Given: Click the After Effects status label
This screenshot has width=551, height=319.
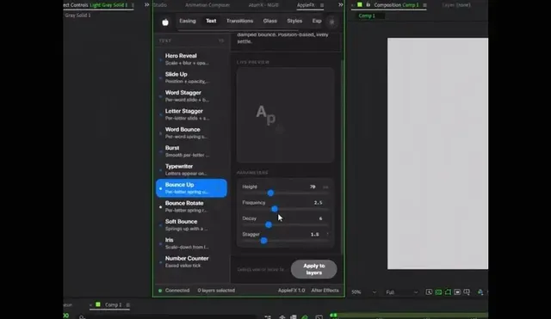Looking at the screenshot, I should tap(325, 291).
